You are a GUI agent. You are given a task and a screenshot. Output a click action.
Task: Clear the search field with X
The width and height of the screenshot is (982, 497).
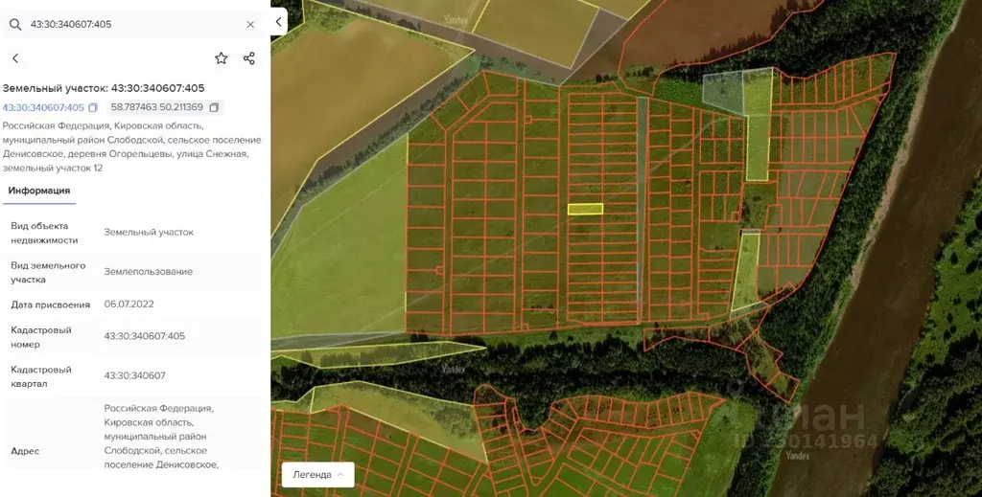pos(250,24)
